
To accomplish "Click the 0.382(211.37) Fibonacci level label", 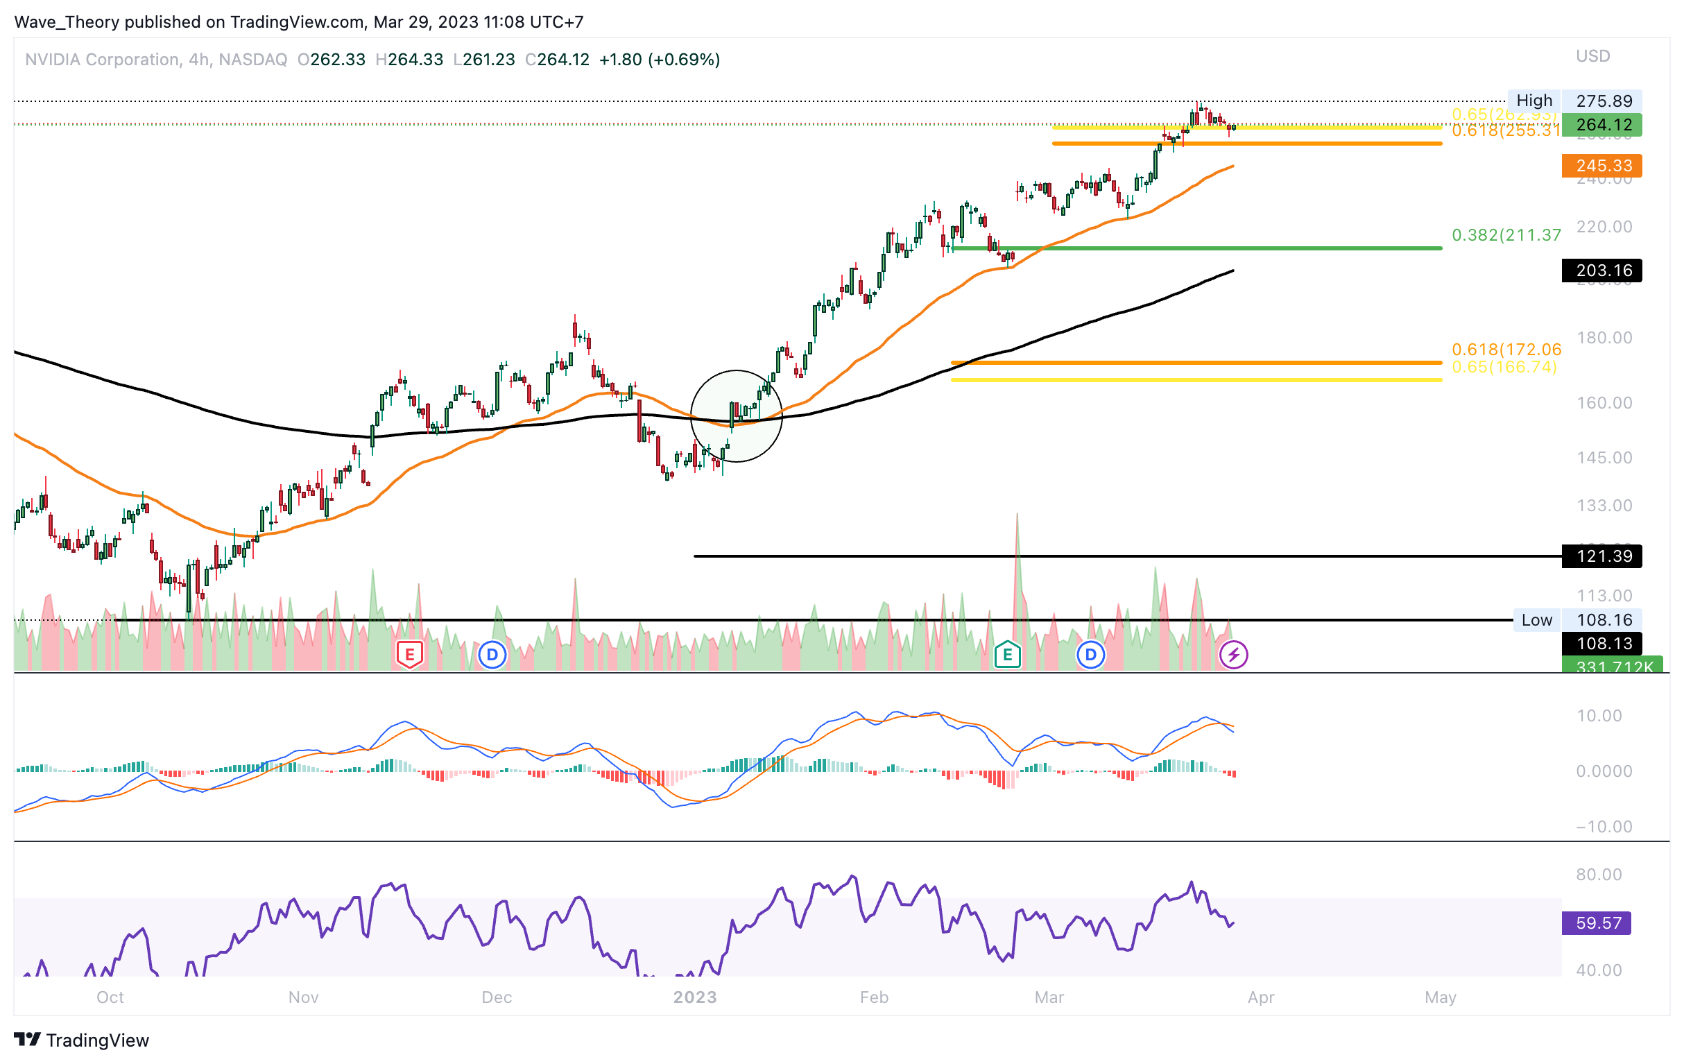I will pyautogui.click(x=1506, y=235).
